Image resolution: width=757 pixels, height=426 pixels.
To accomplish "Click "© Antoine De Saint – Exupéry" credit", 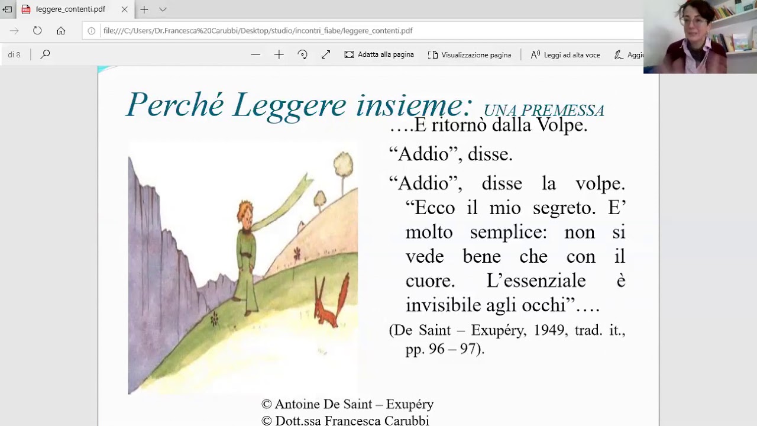I will [348, 404].
